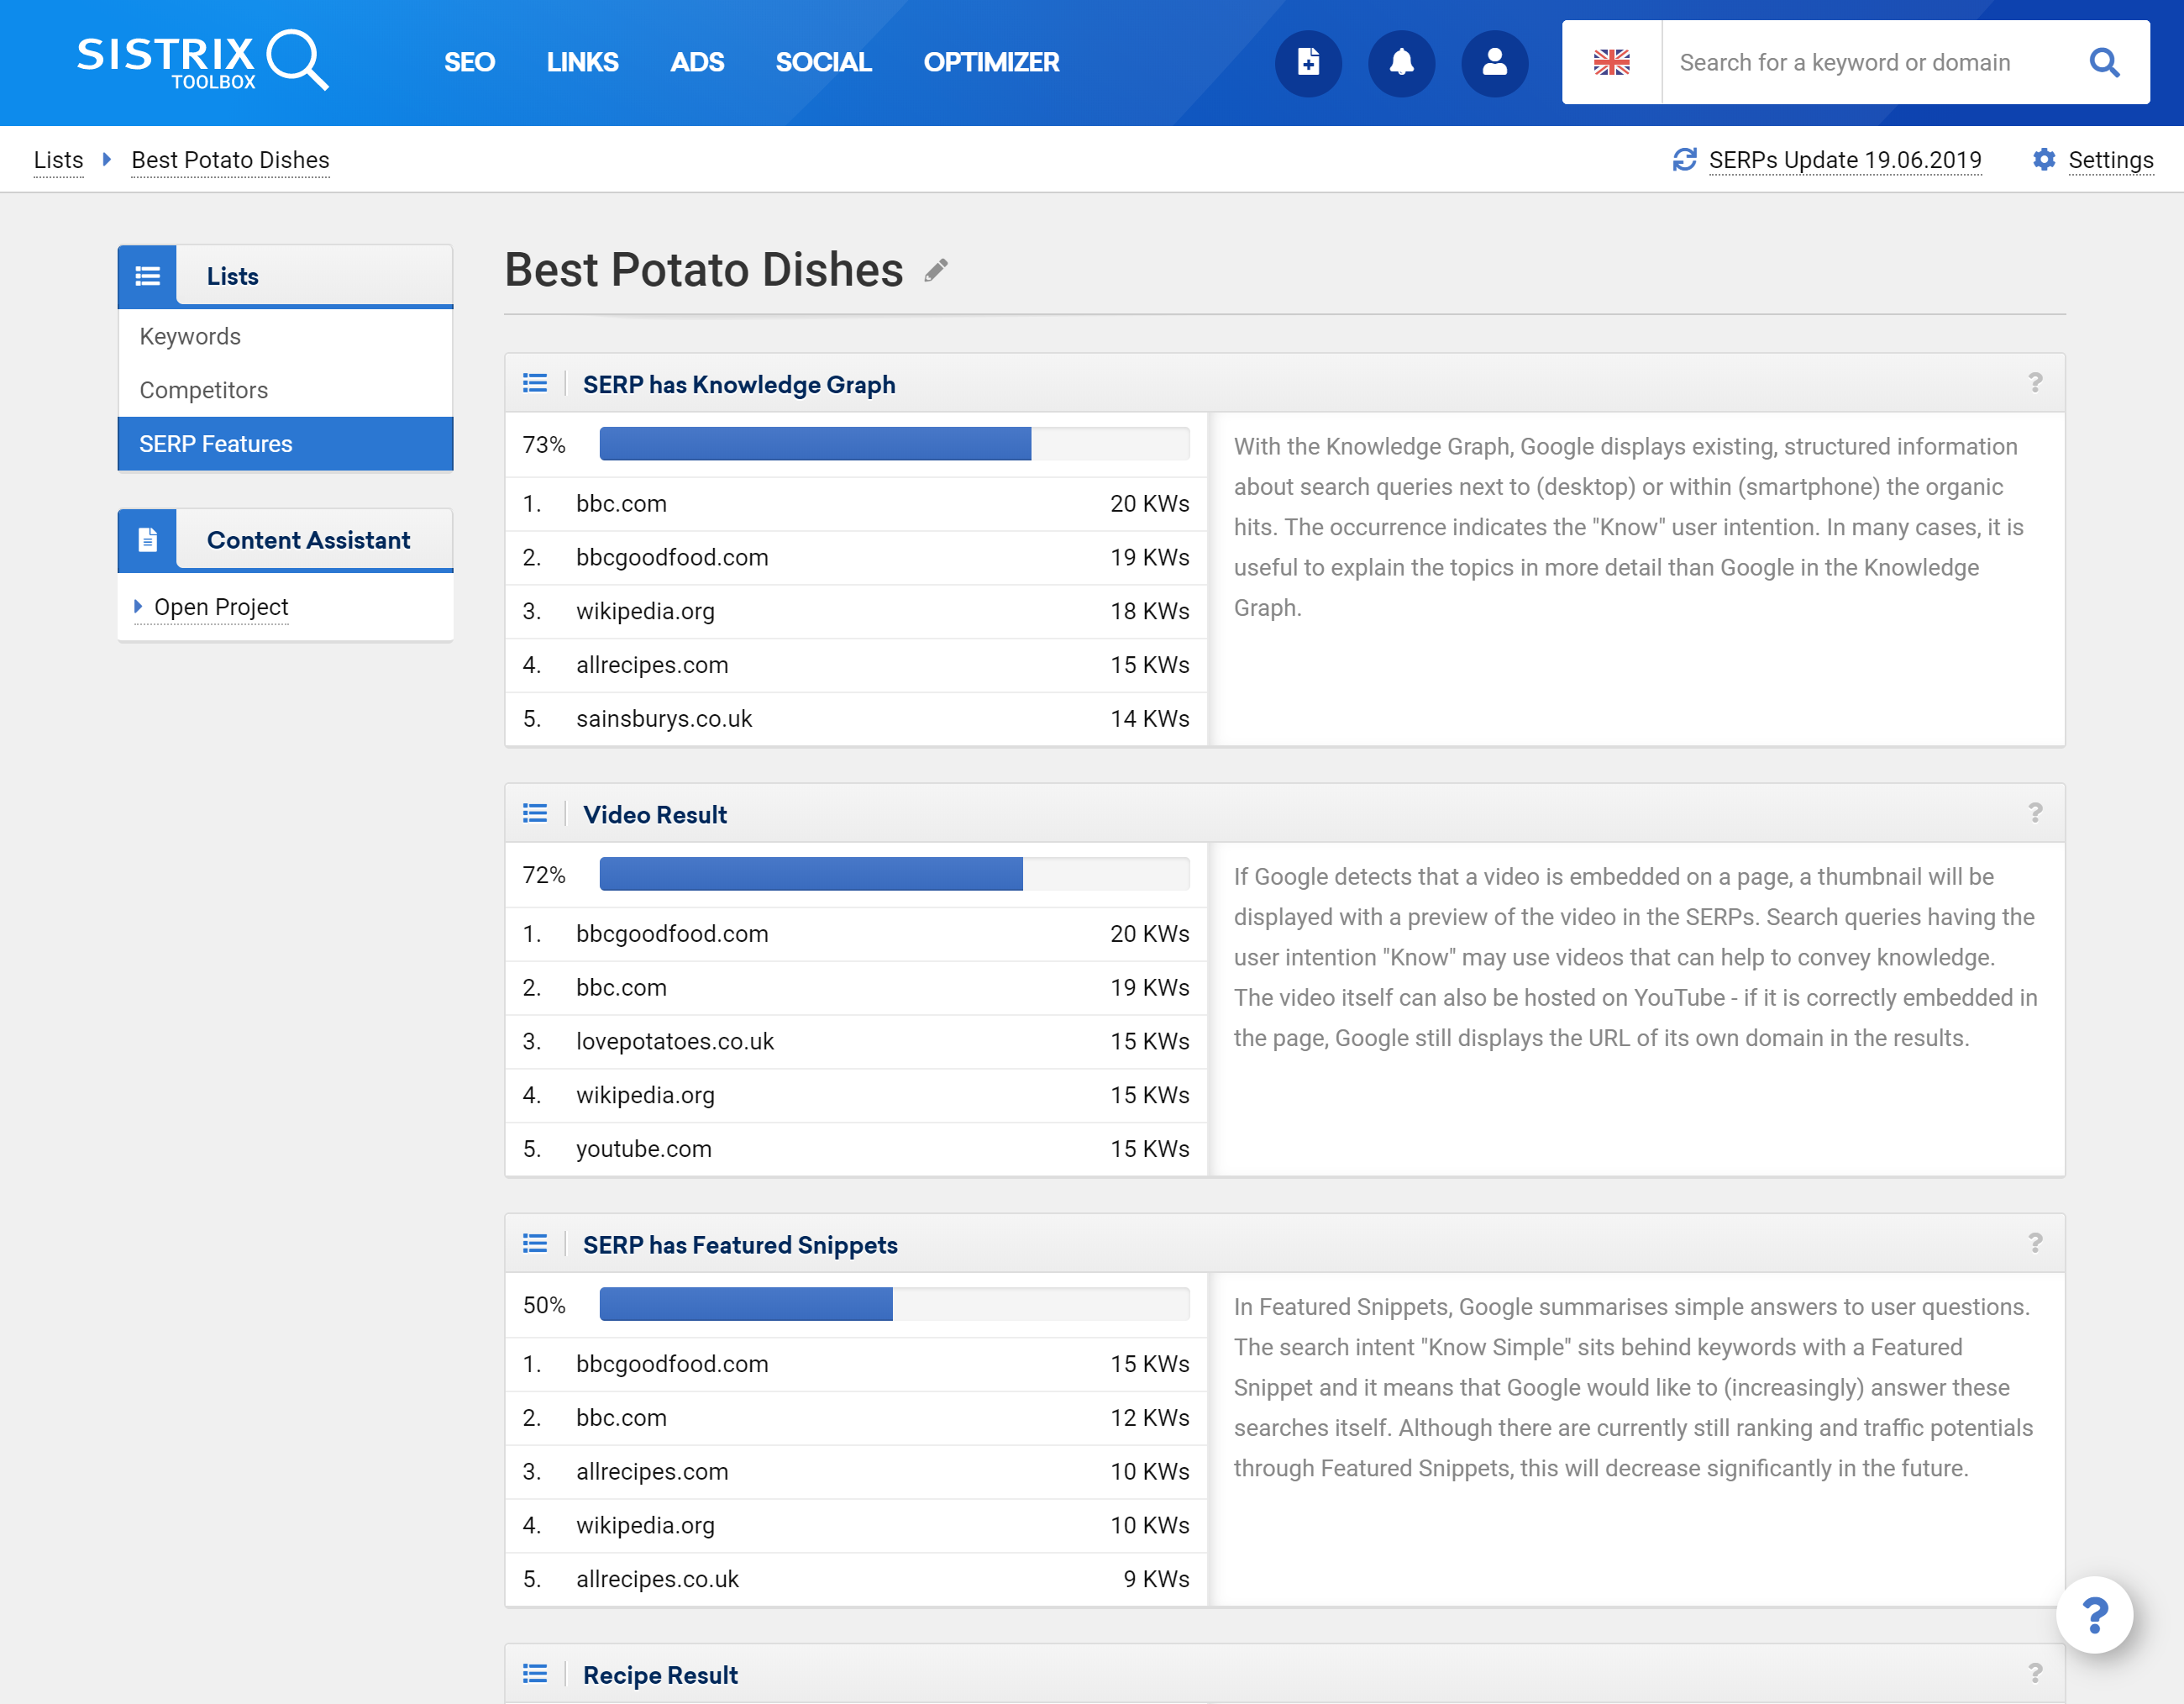Click SERP has Knowledge Graph heading

739,385
